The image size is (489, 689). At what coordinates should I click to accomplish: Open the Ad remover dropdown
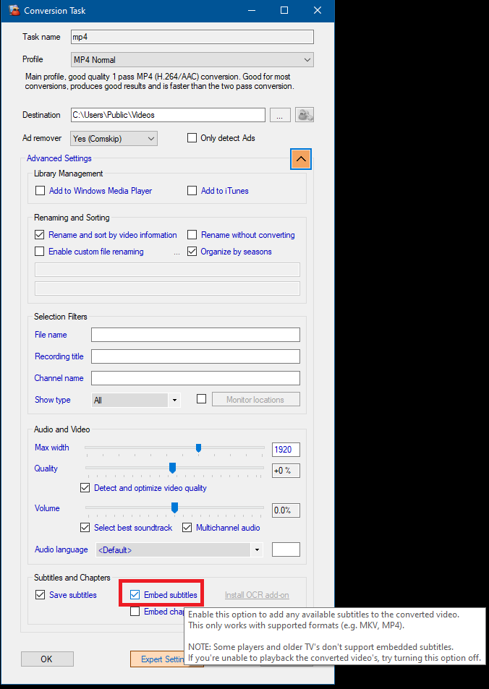click(114, 138)
